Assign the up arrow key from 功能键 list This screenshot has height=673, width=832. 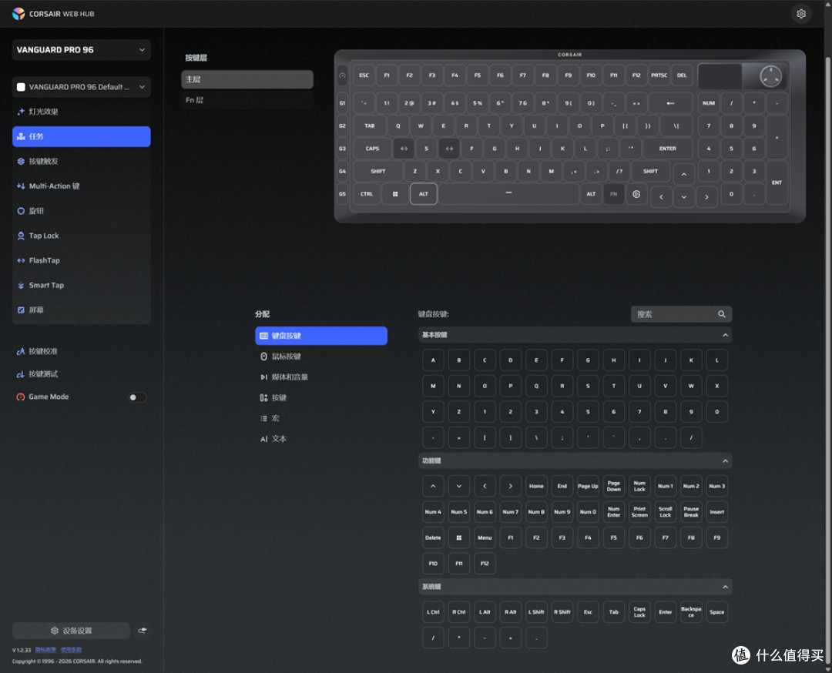433,487
